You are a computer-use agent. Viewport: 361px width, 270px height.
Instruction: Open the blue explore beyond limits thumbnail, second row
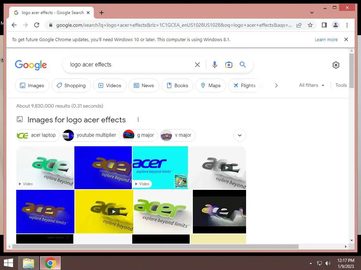[45, 211]
